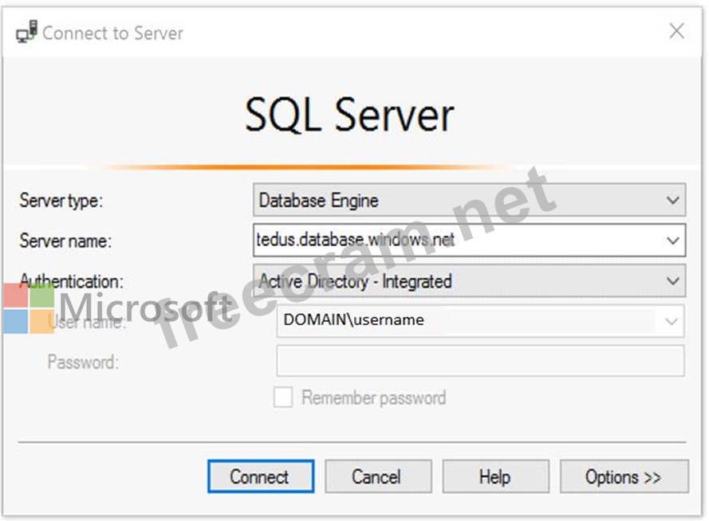
Task: Click the Server type label
Action: 61,201
